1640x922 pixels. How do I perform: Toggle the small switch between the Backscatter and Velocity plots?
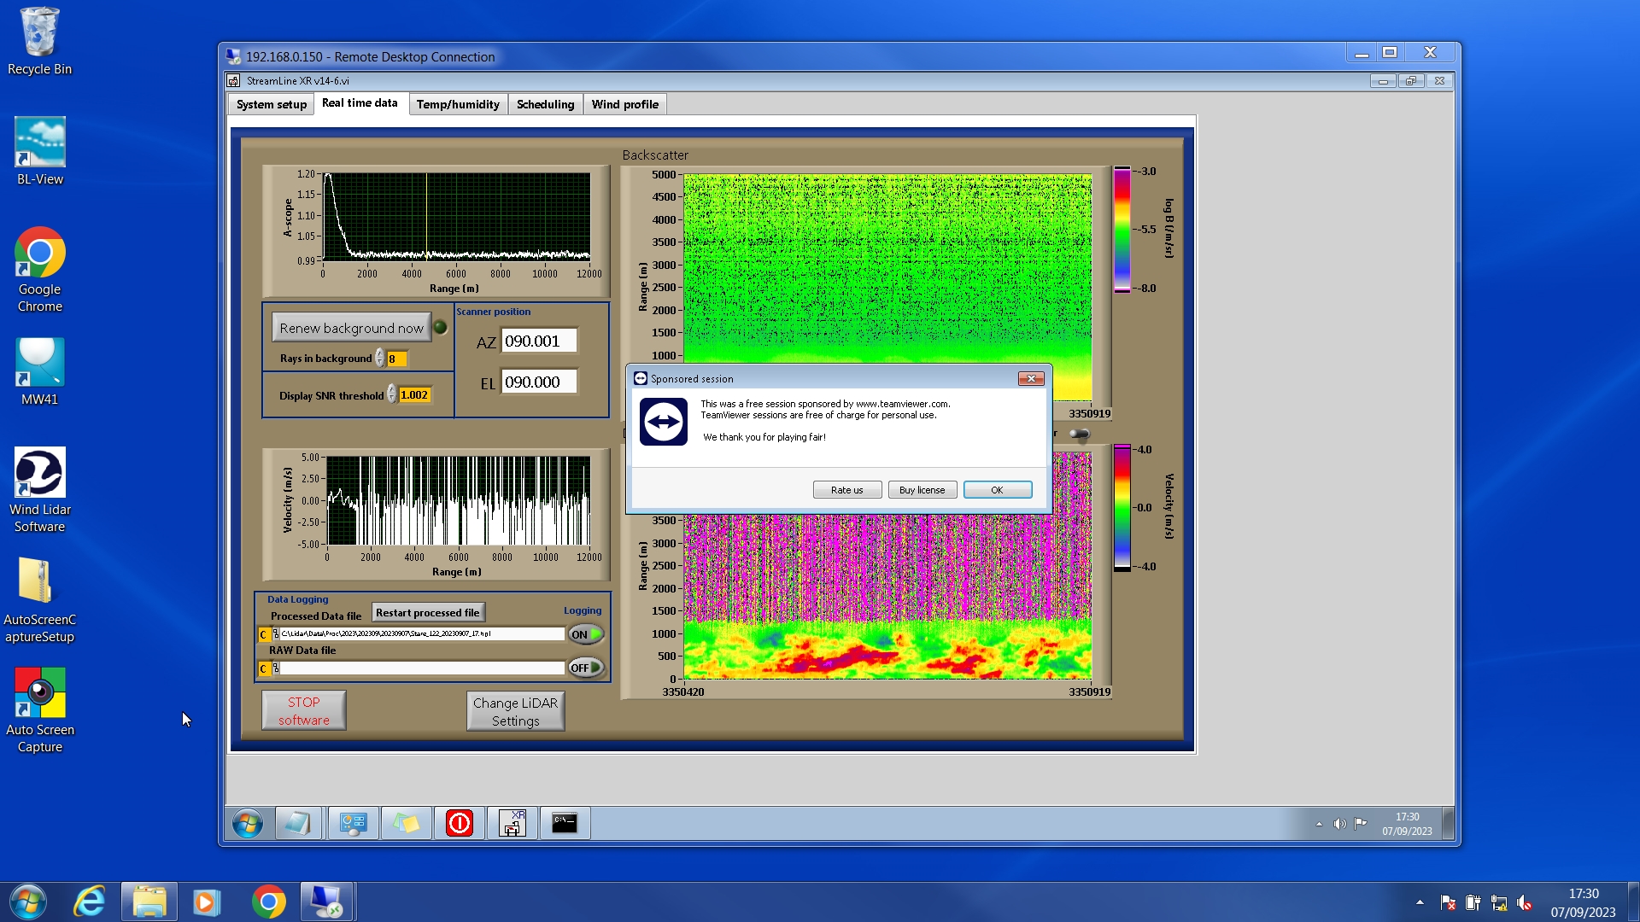[x=1080, y=435]
